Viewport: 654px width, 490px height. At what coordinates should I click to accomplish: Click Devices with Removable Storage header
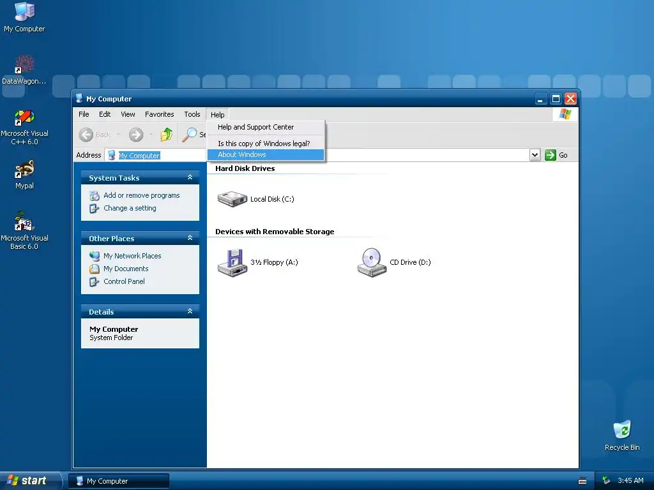click(x=275, y=232)
